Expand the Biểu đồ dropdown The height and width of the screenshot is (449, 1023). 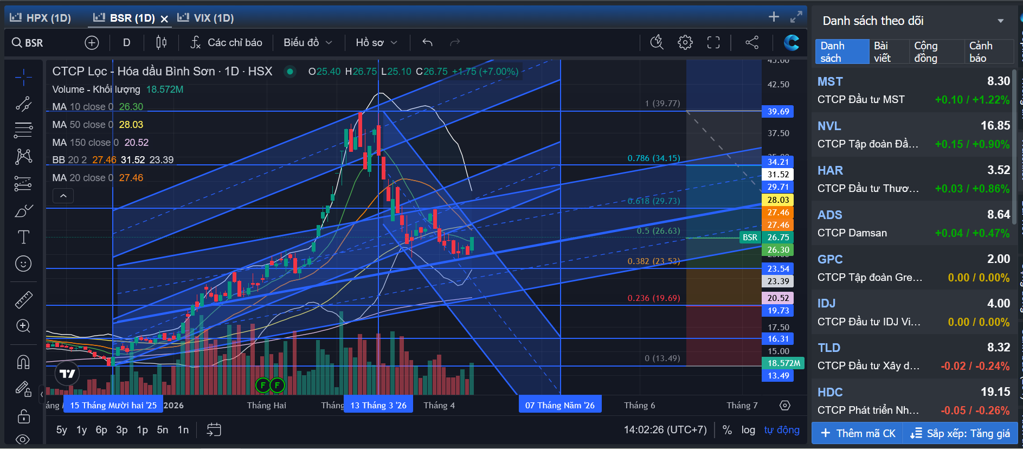click(307, 42)
